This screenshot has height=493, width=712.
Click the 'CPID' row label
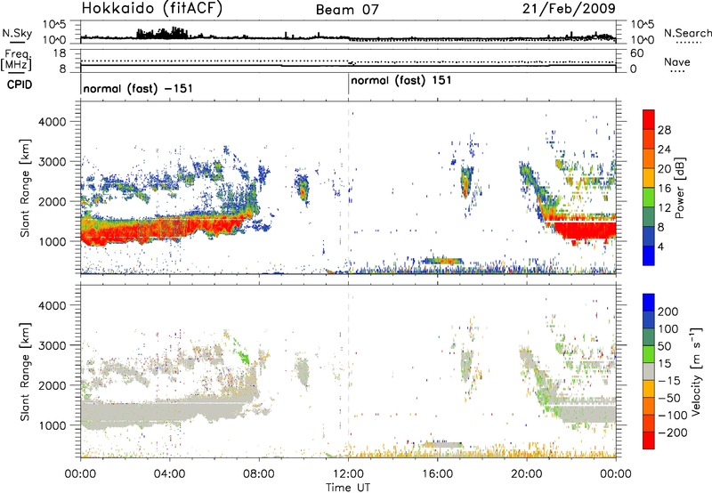(x=20, y=85)
